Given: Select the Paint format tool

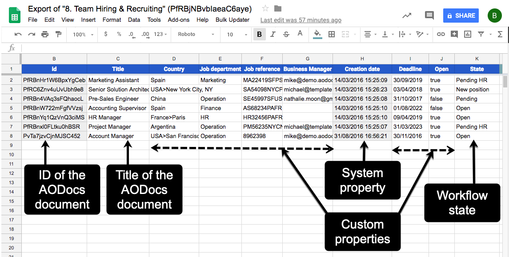Looking at the screenshot, I should coord(58,34).
